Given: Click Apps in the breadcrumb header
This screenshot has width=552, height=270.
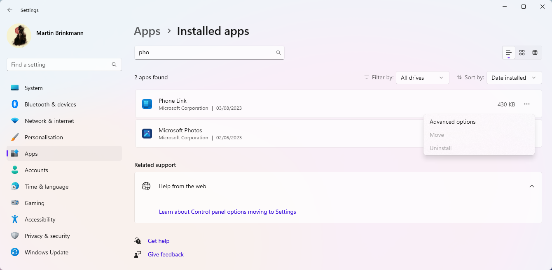Looking at the screenshot, I should click(147, 31).
